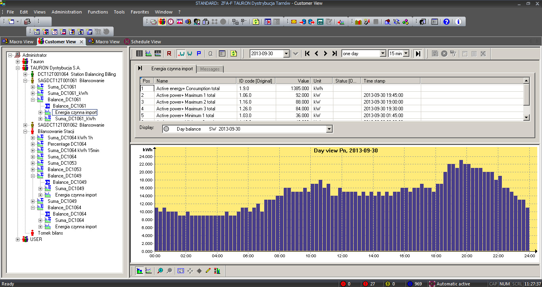This screenshot has width=542, height=287.
Task: Toggle the blue P button
Action: click(199, 54)
